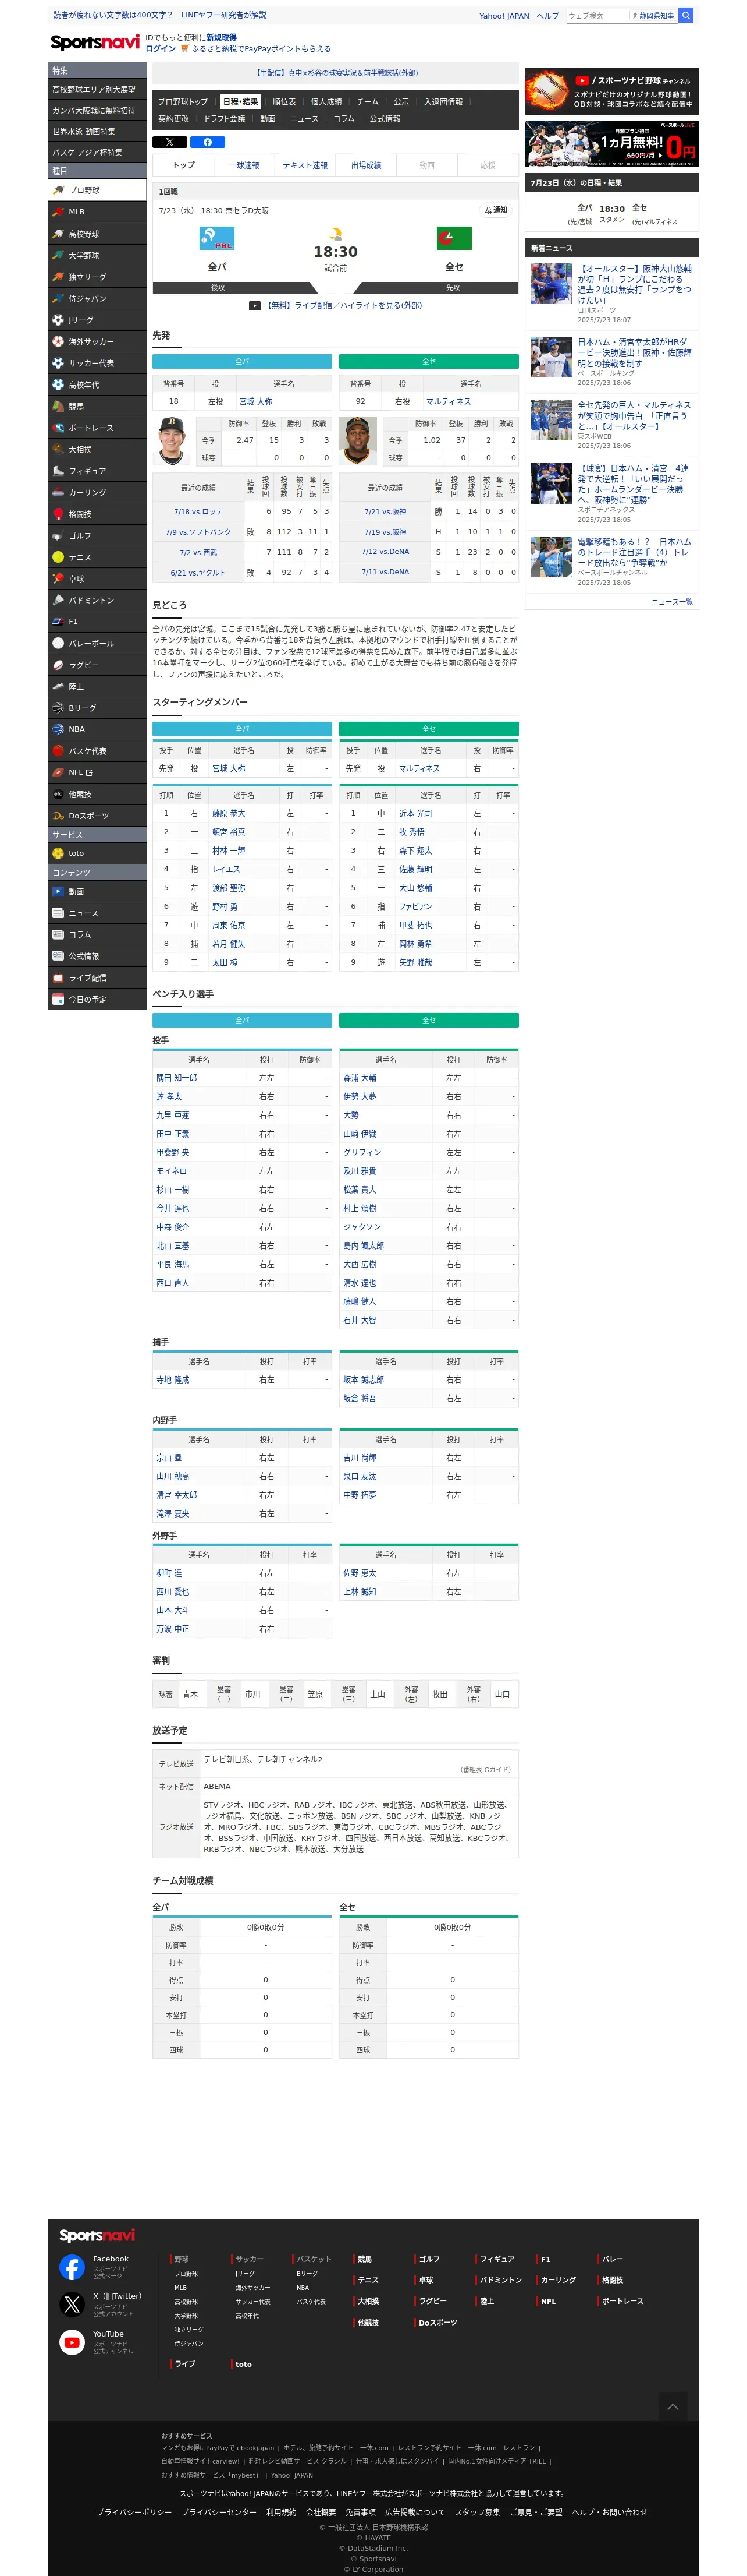Click the 新規取得 ID link
Image resolution: width=747 pixels, height=2576 pixels.
[222, 38]
